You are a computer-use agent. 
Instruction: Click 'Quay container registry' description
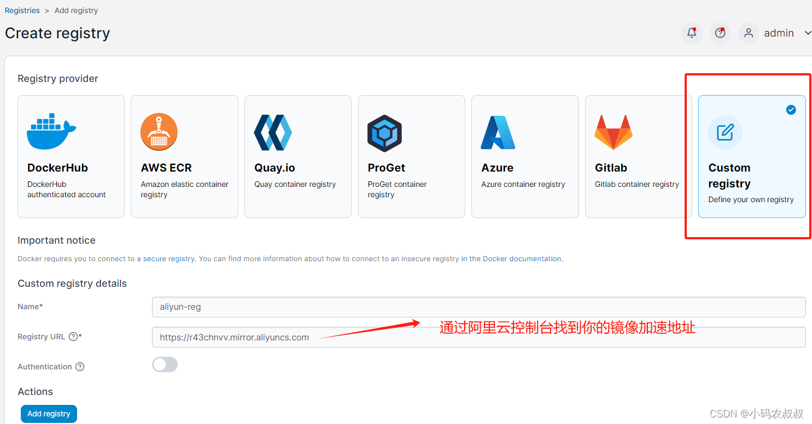tap(295, 184)
